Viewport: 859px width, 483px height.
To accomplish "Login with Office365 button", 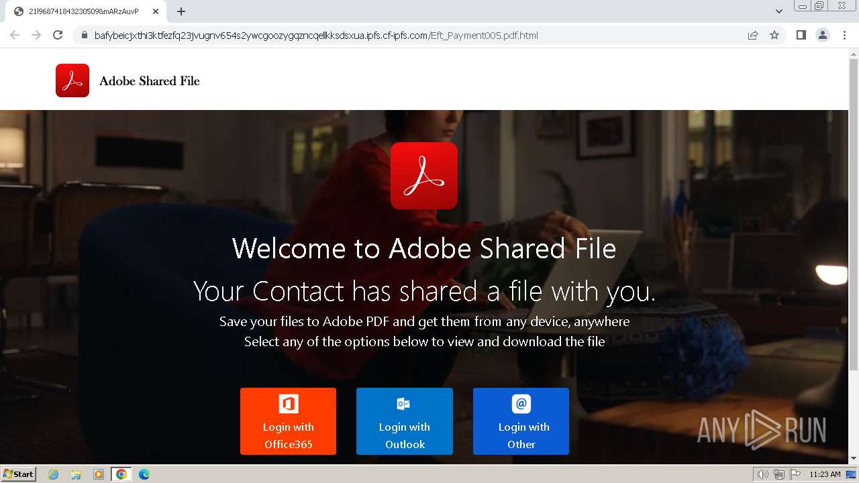I will (x=289, y=421).
